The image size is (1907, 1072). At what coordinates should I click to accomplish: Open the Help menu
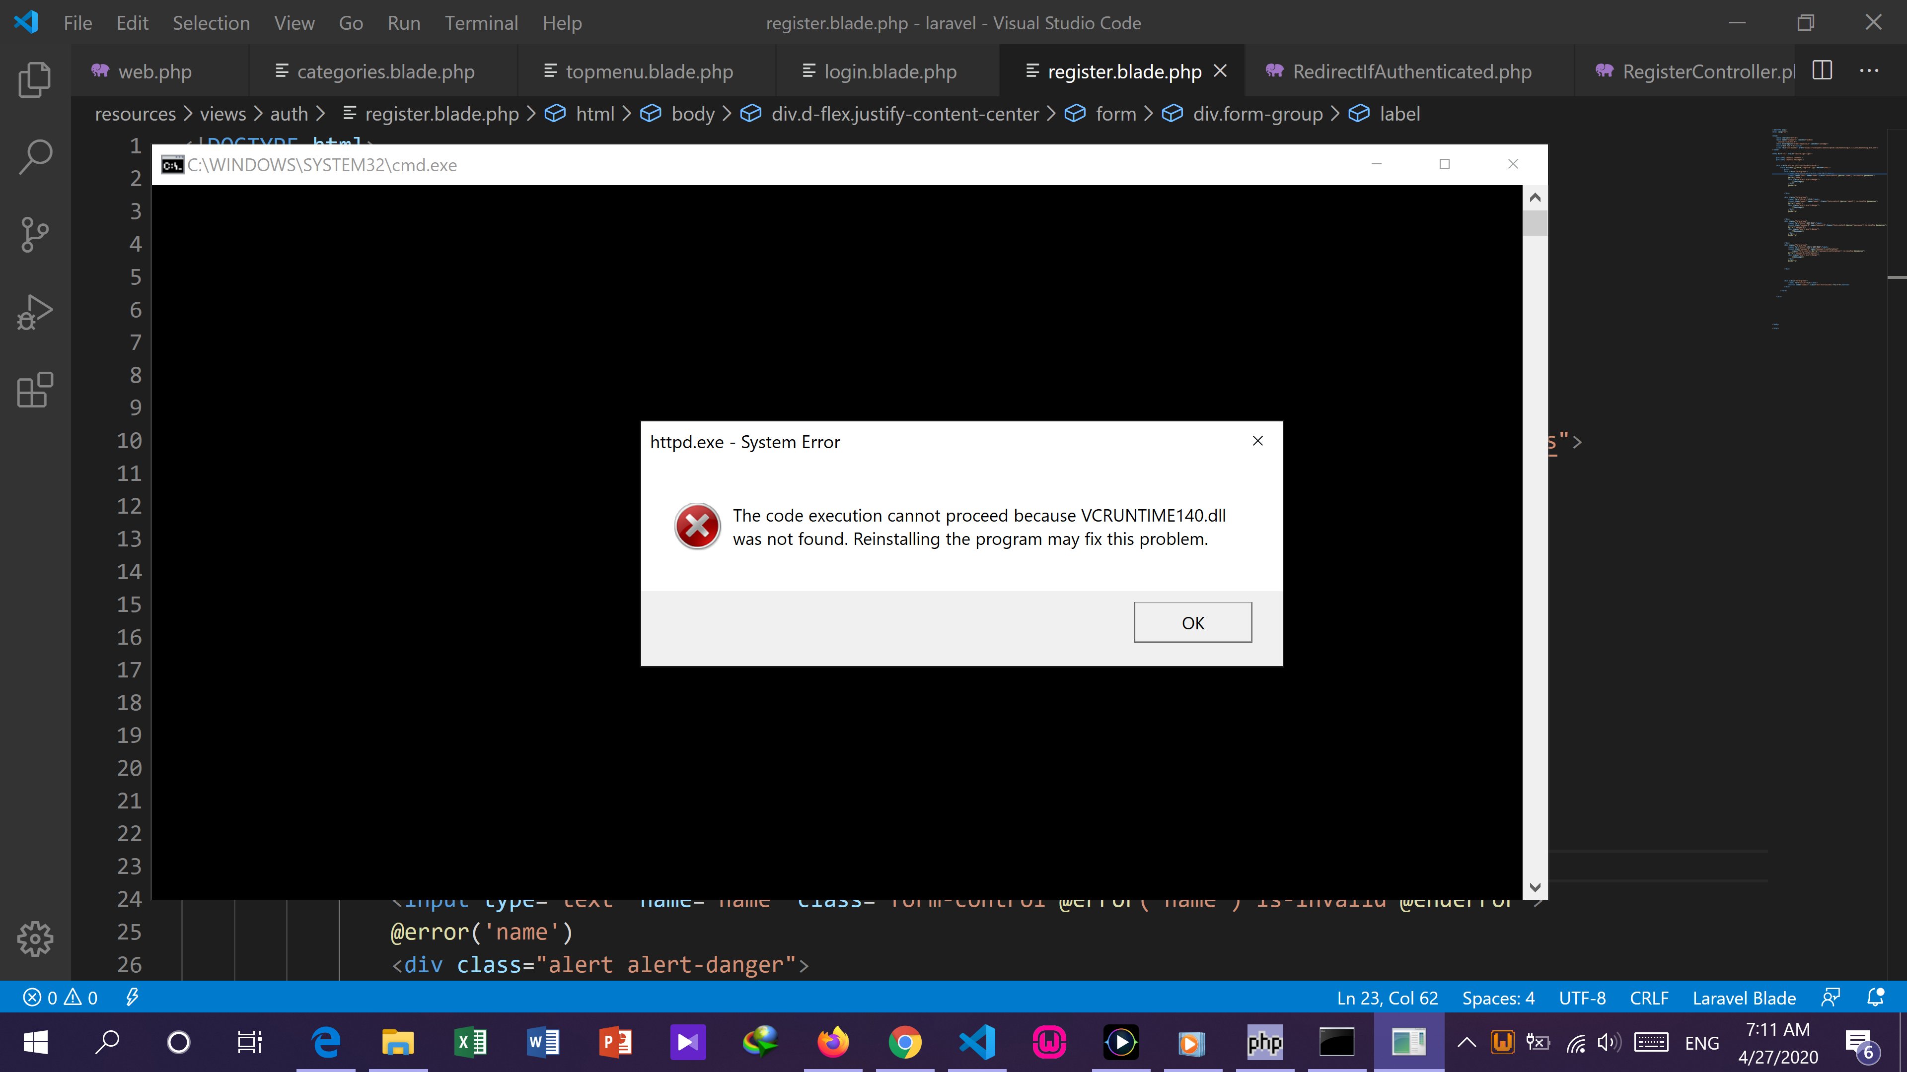[562, 23]
